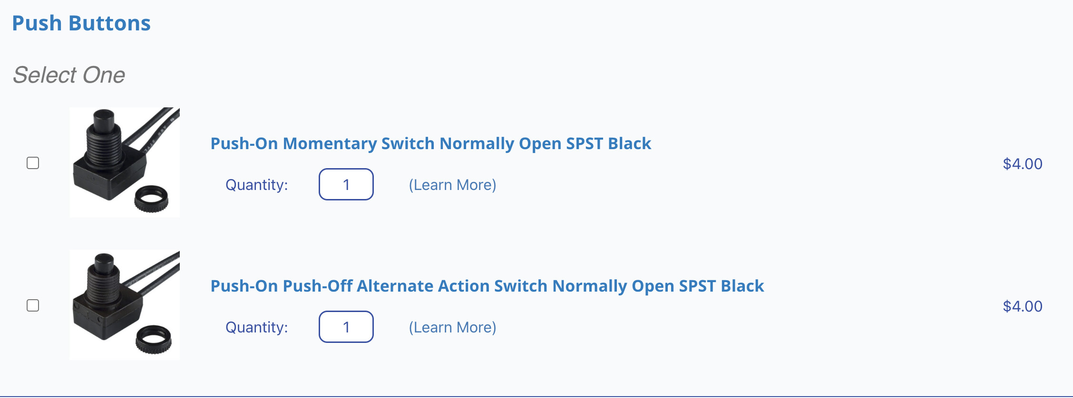
Task: Open the Push-On Momentary Switch product image
Action: tap(125, 162)
